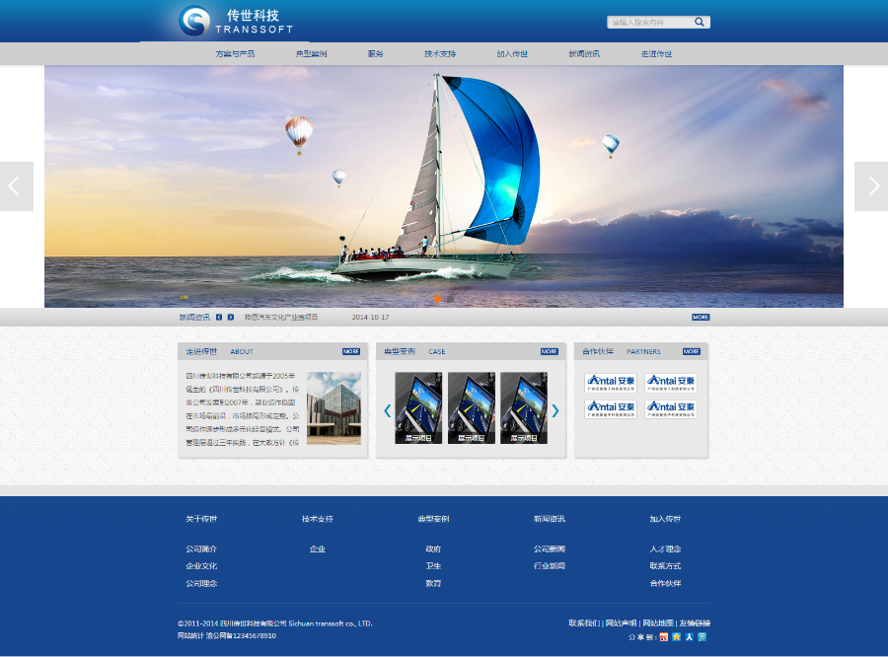Share to QZone using the star icon
This screenshot has width=888, height=657.
(677, 637)
